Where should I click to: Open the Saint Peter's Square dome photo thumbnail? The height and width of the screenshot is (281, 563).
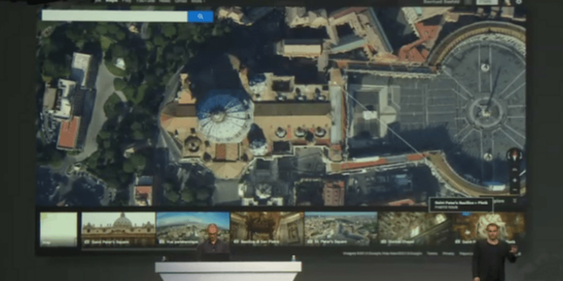pos(119,229)
